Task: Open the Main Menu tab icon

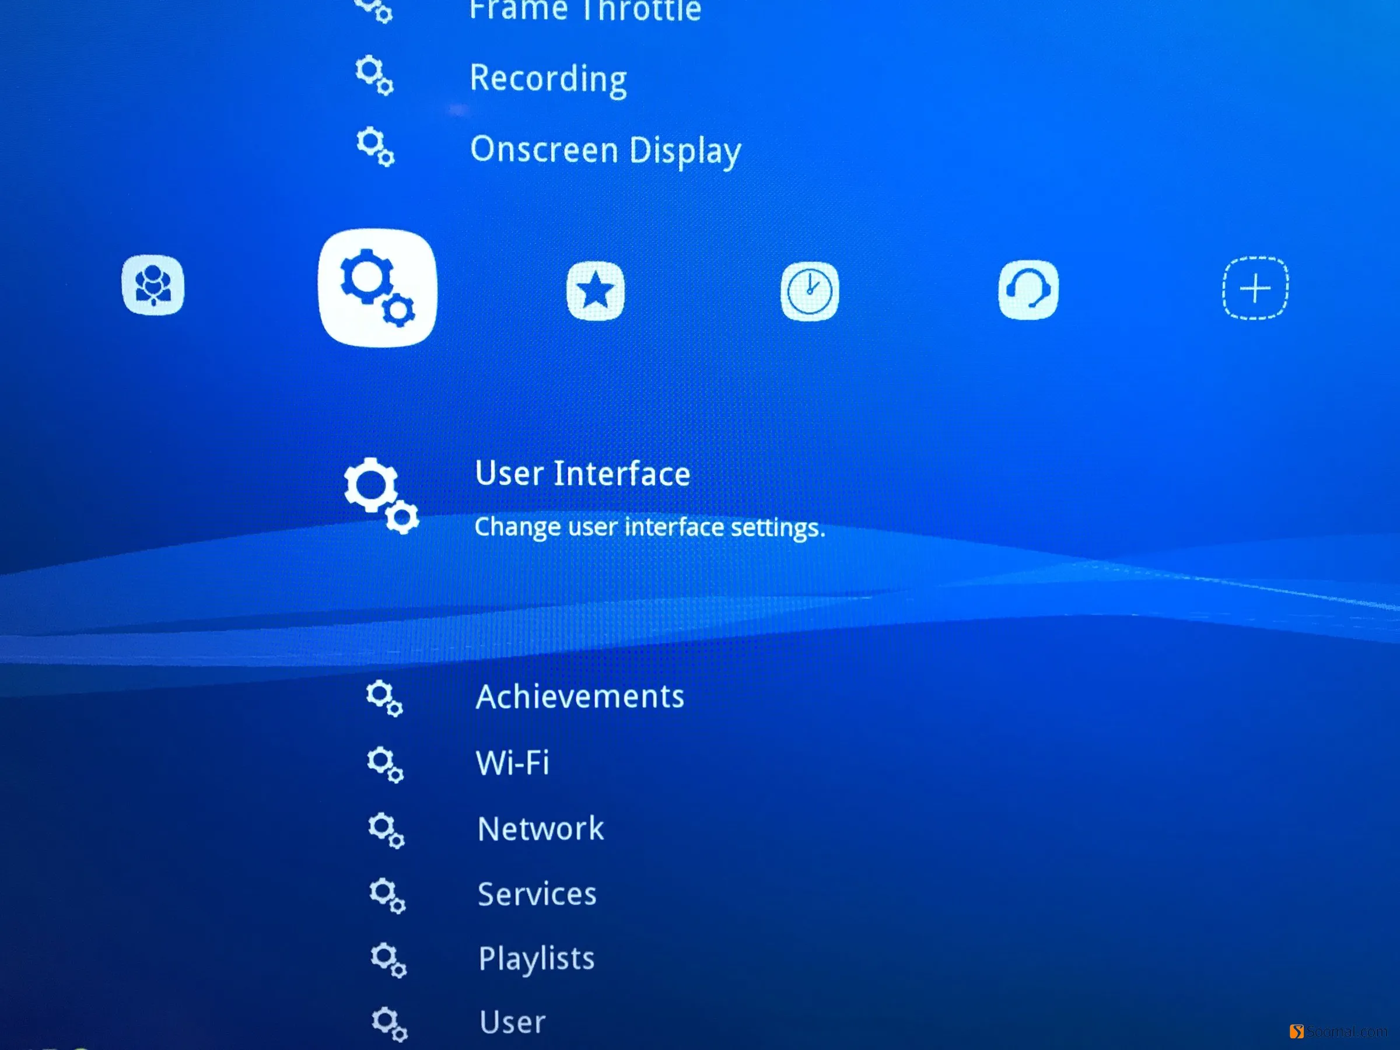Action: (152, 285)
